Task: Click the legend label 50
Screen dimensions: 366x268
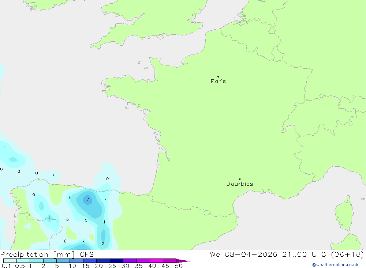Action: [179, 266]
